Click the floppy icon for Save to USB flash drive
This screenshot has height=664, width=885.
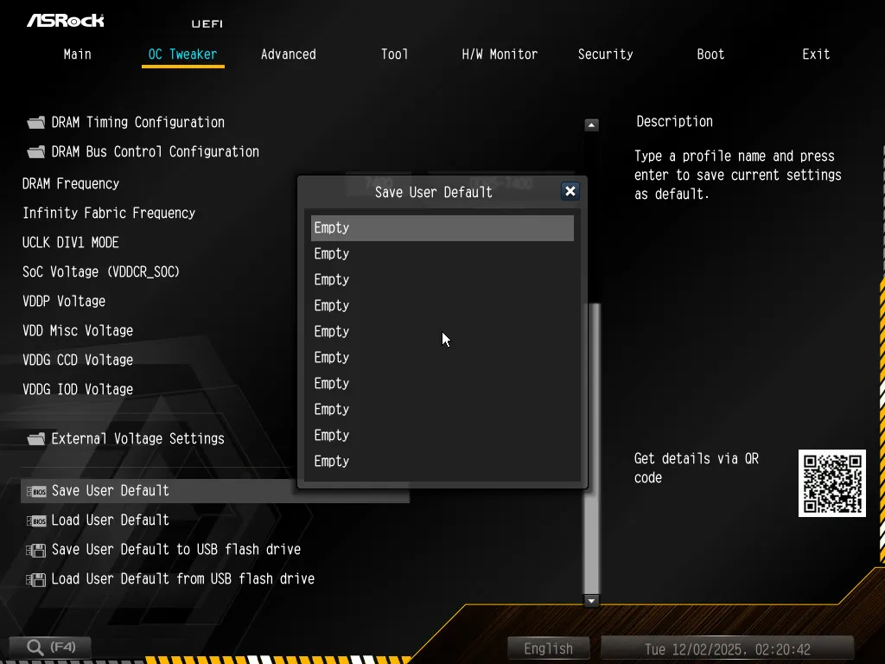(36, 550)
